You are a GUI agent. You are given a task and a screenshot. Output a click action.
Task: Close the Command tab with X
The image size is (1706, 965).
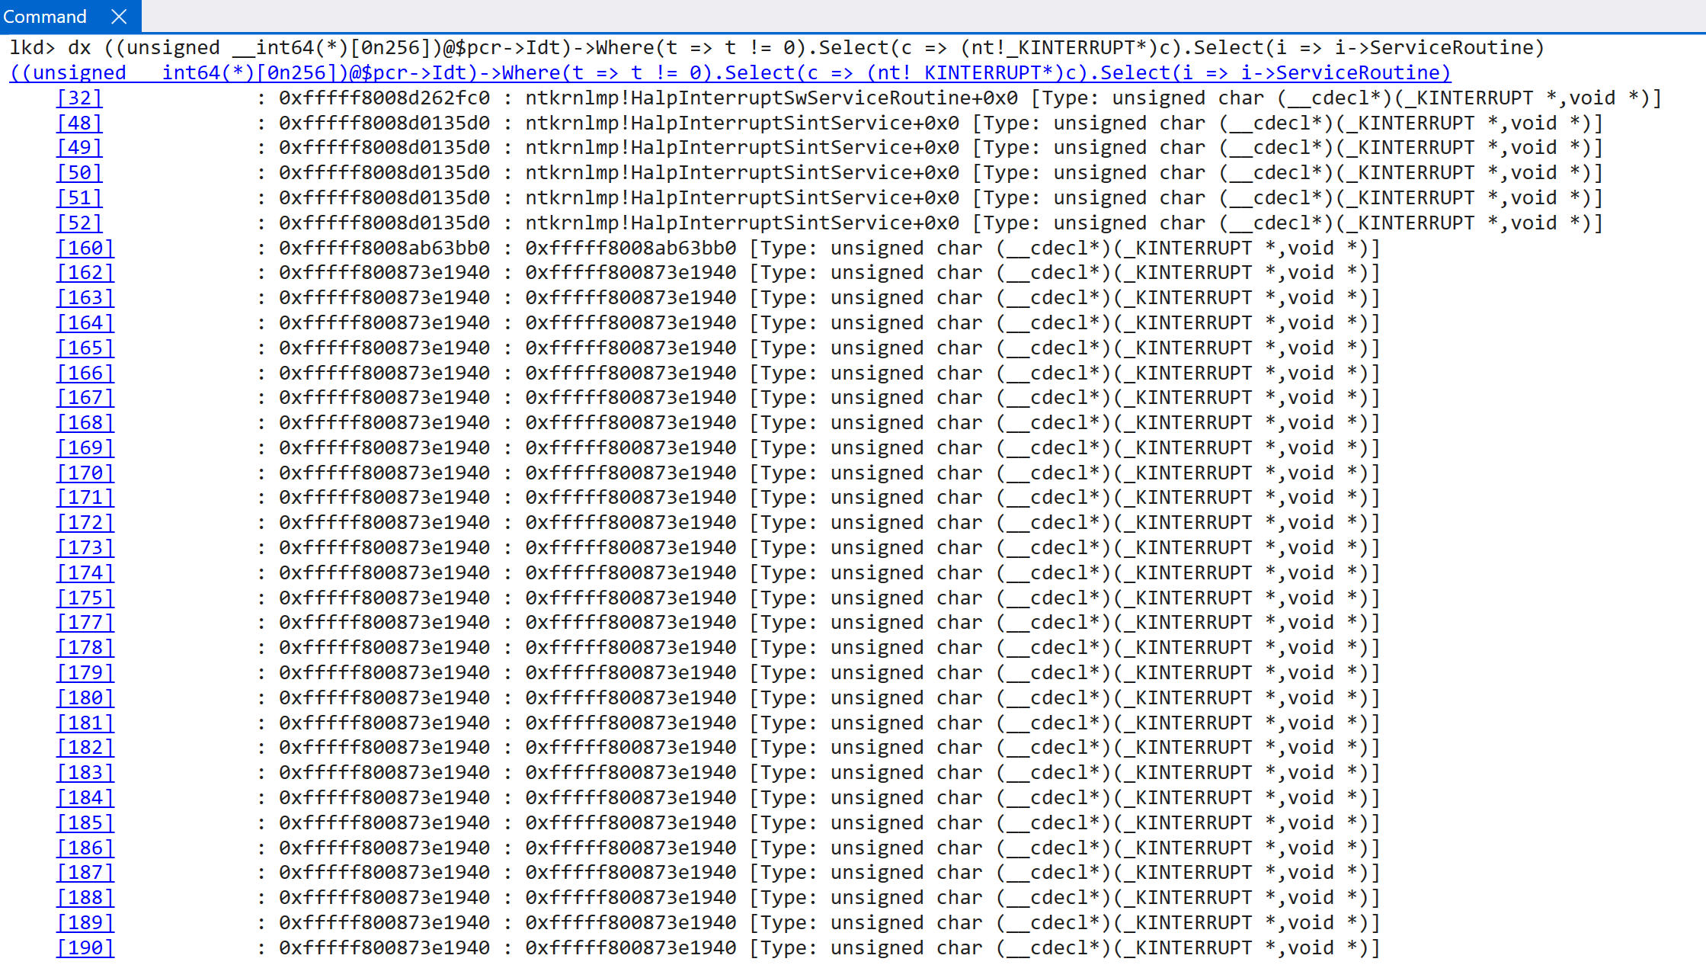(119, 16)
